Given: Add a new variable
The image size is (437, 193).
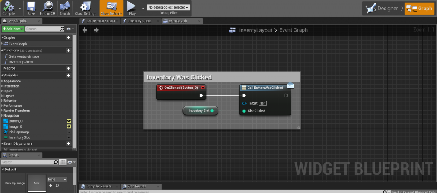Looking at the screenshot, I should 69,75.
